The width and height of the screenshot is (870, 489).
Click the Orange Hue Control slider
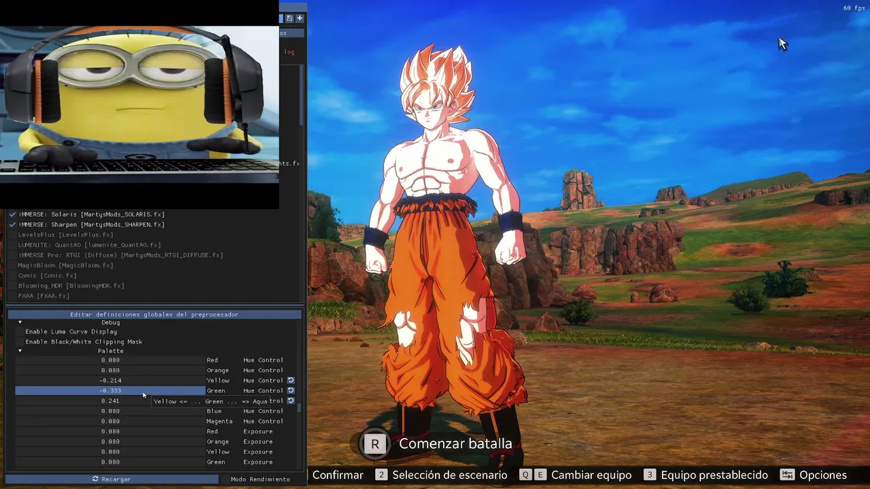pos(110,370)
